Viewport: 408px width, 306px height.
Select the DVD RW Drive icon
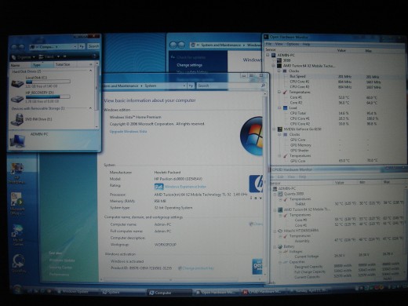(17, 119)
